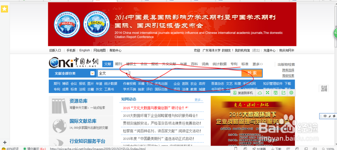Click 学术不端 in blue navigation bar

coord(129,89)
